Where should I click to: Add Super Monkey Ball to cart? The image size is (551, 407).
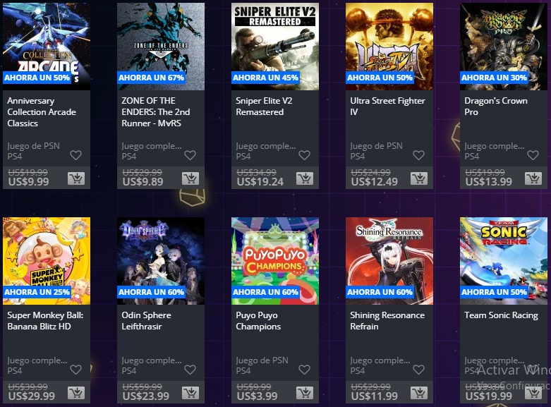pyautogui.click(x=76, y=393)
